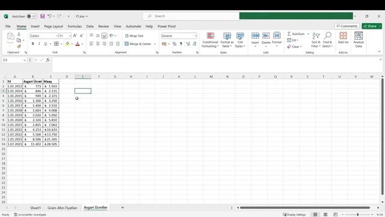
Task: Apply the red Font Color
Action: click(x=78, y=44)
